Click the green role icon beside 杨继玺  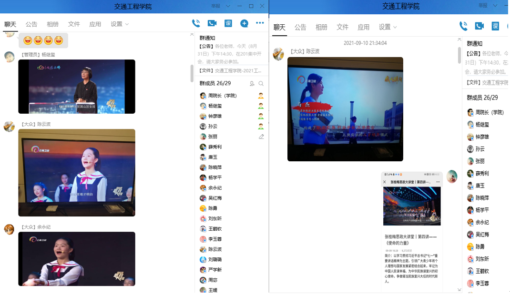pyautogui.click(x=261, y=106)
